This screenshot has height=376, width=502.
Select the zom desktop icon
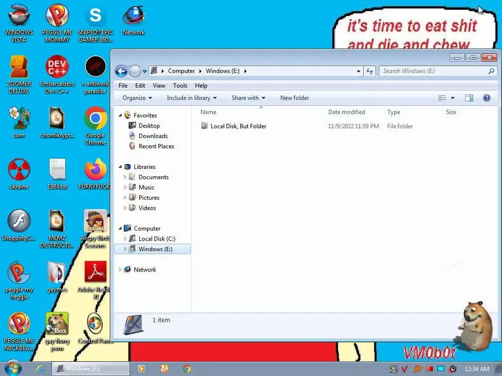19,122
